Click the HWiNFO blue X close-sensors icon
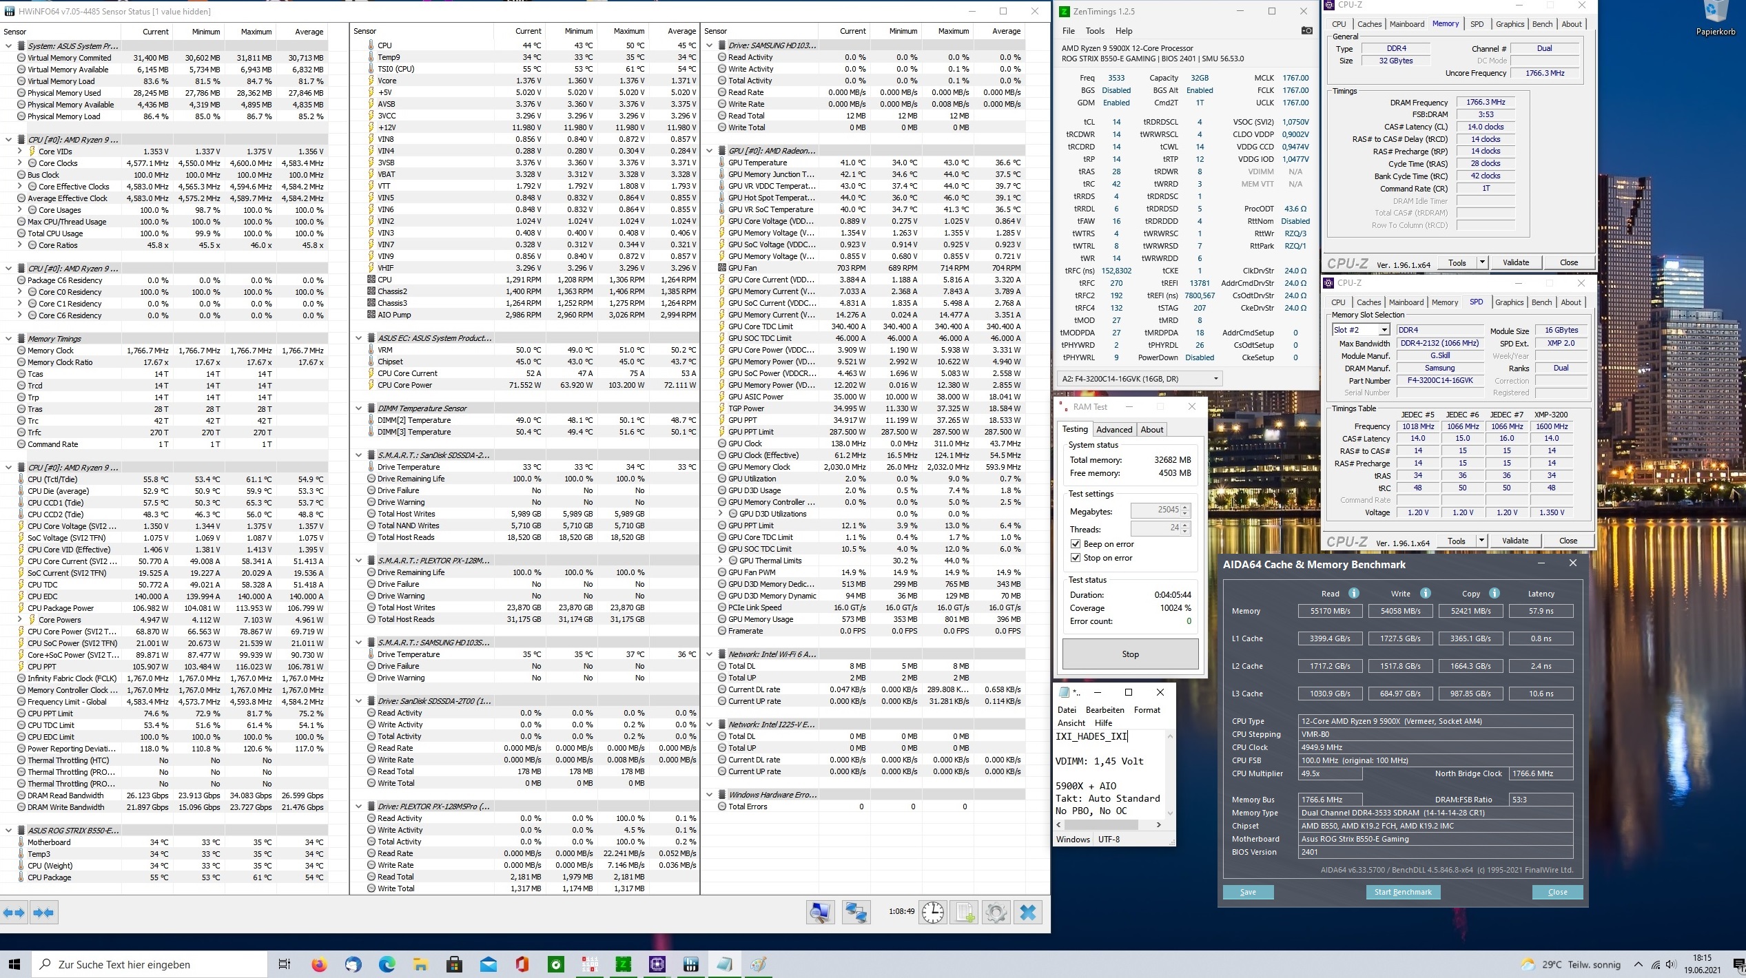This screenshot has width=1746, height=978. click(x=1027, y=913)
